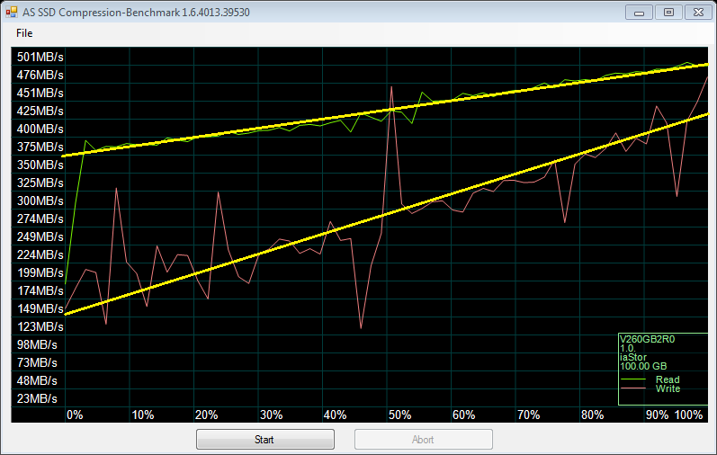Click the 123MB/s axis label
The height and width of the screenshot is (455, 717).
(40, 326)
